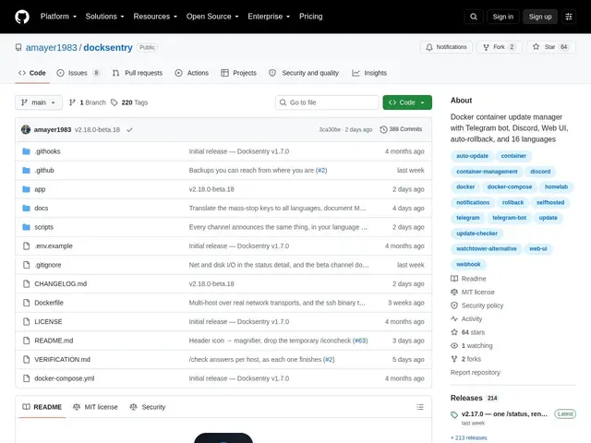This screenshot has height=443, width=591.
Task: Open the amayer1983 owner link
Action: 52,47
